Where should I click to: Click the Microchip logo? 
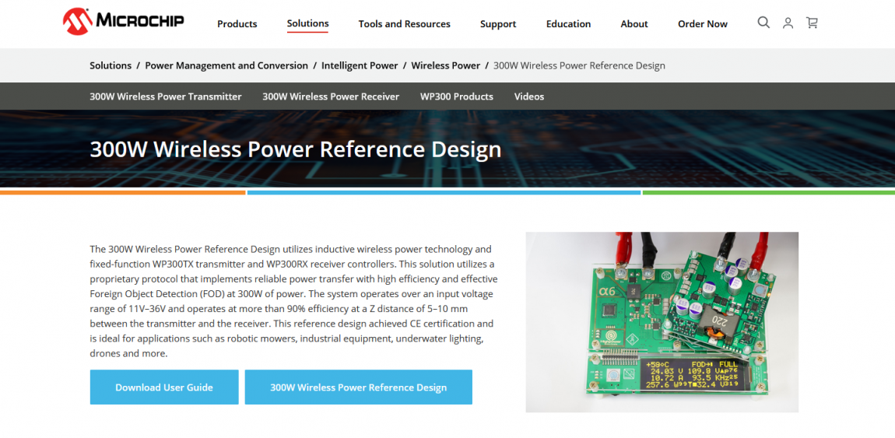(123, 22)
